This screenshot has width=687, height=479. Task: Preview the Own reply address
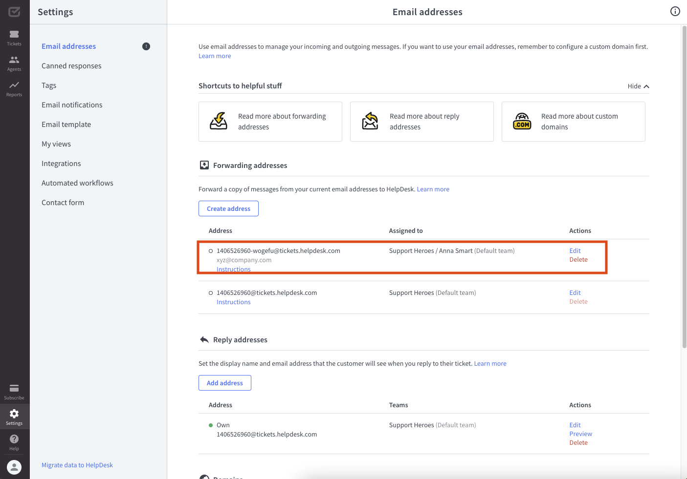[580, 434]
